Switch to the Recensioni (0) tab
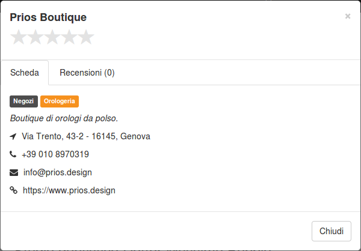 87,73
